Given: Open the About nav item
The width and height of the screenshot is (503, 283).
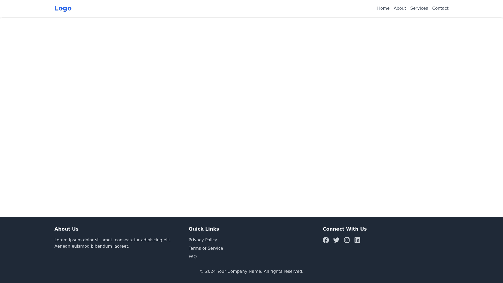Looking at the screenshot, I should click(400, 8).
